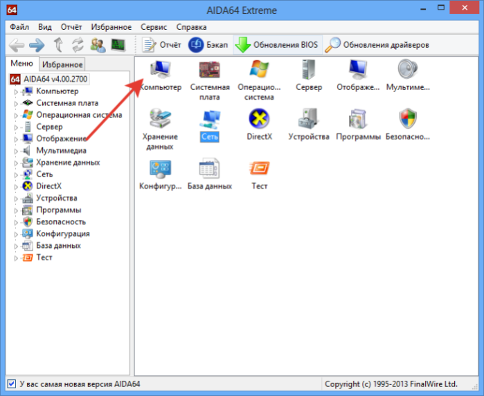Expand the Тест tree node
Viewport: 484px width, 396px height.
pyautogui.click(x=16, y=258)
